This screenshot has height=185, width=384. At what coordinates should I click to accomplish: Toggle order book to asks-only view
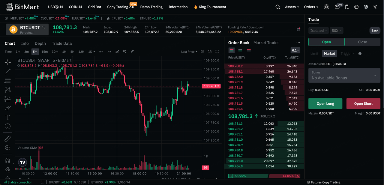(249, 50)
